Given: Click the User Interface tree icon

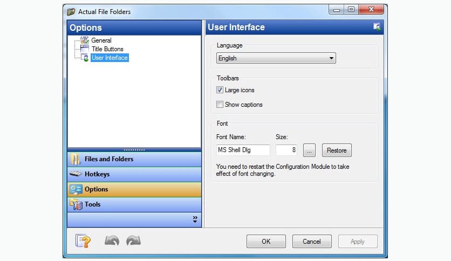Looking at the screenshot, I should coord(85,58).
